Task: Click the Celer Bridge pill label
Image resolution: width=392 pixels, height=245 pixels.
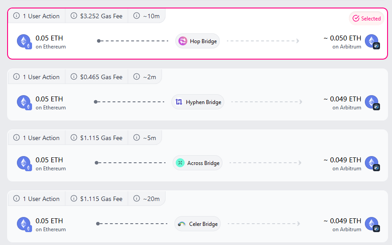Action: (198, 224)
